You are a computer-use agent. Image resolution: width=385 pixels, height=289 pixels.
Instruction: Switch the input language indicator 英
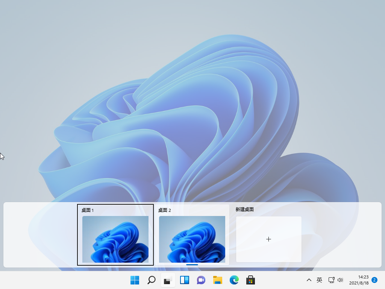[319, 280]
